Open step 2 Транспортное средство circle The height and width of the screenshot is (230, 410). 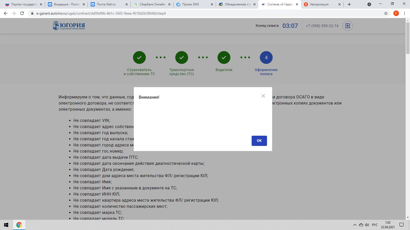click(181, 58)
